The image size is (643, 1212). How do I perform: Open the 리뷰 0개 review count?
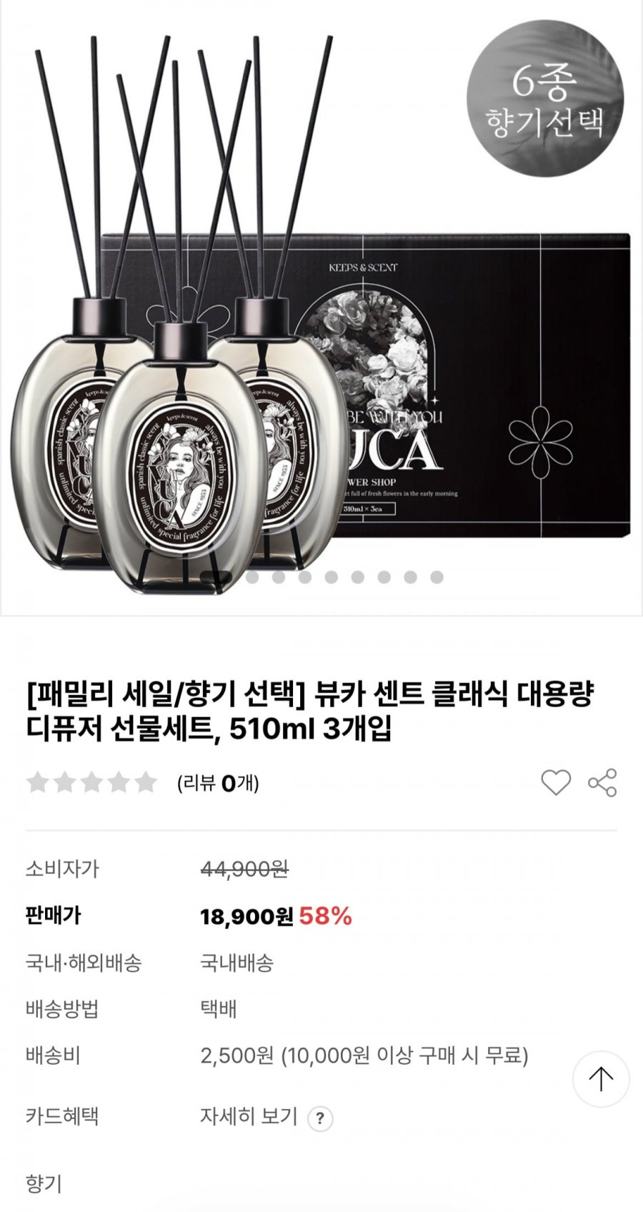pyautogui.click(x=218, y=783)
